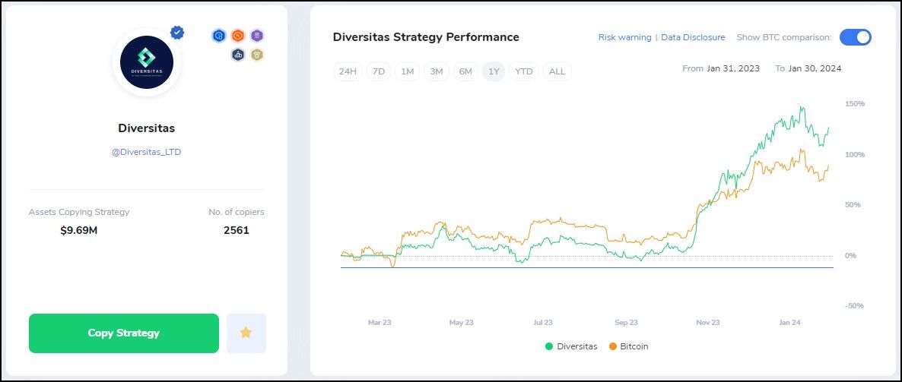Switch chart to ALL time range
This screenshot has width=902, height=382.
pyautogui.click(x=557, y=71)
